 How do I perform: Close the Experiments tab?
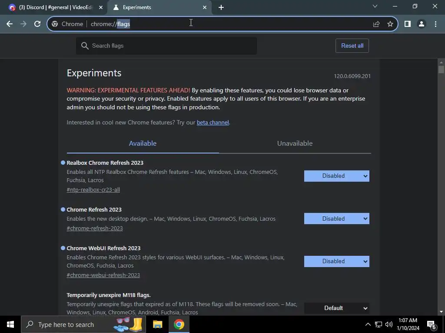[205, 7]
